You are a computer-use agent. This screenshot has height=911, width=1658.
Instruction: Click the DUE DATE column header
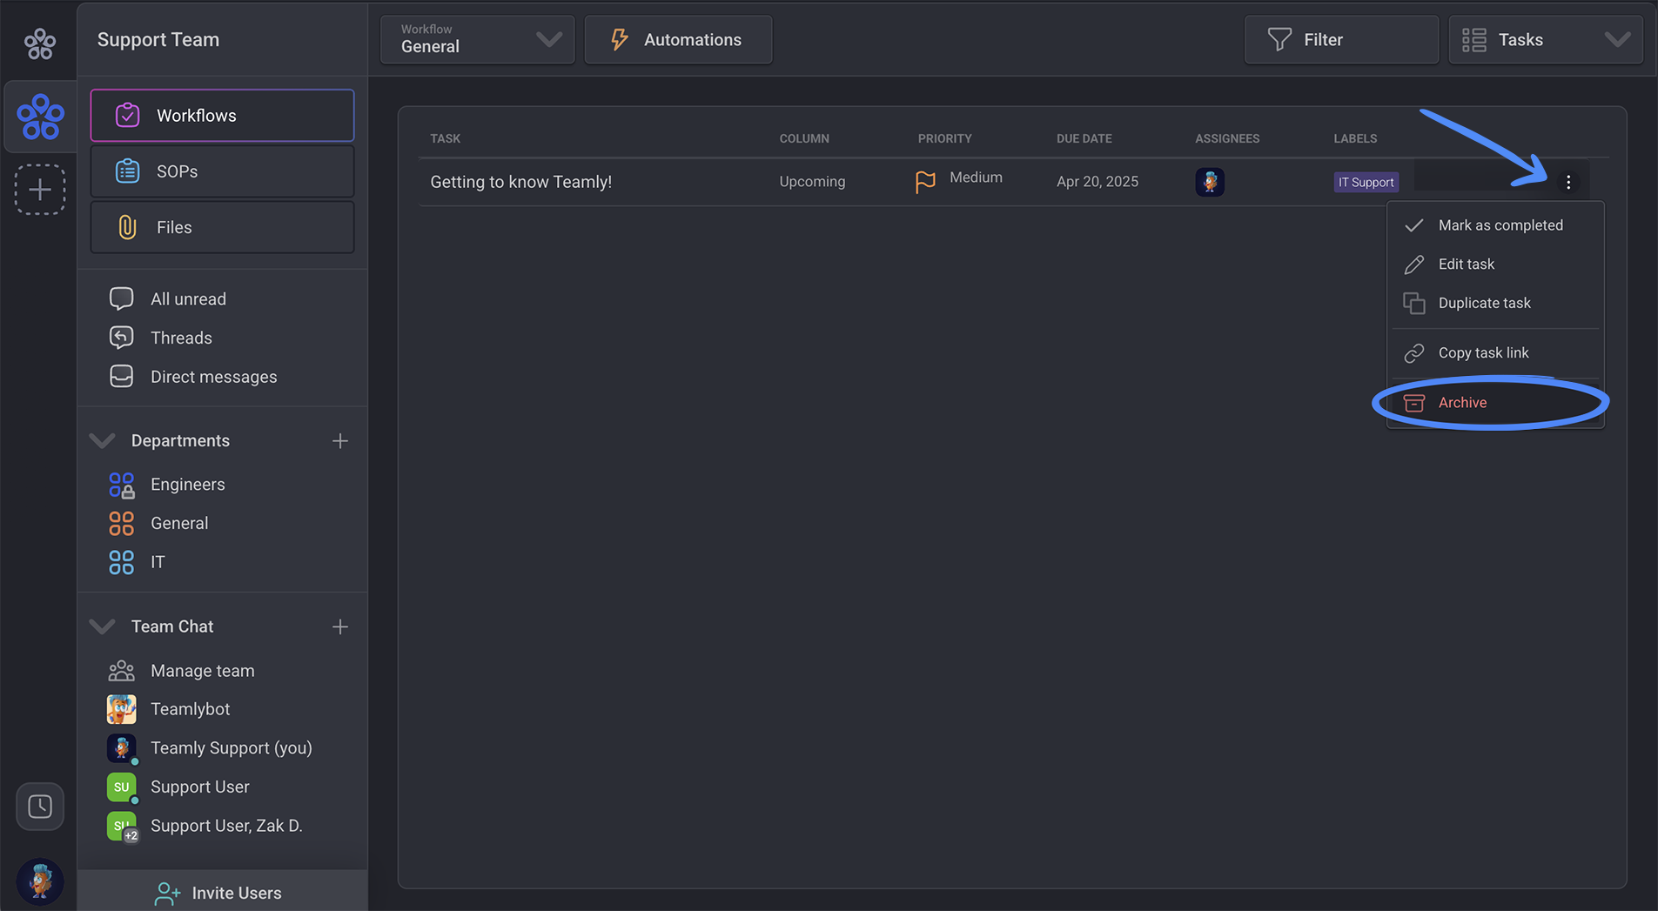click(x=1084, y=138)
